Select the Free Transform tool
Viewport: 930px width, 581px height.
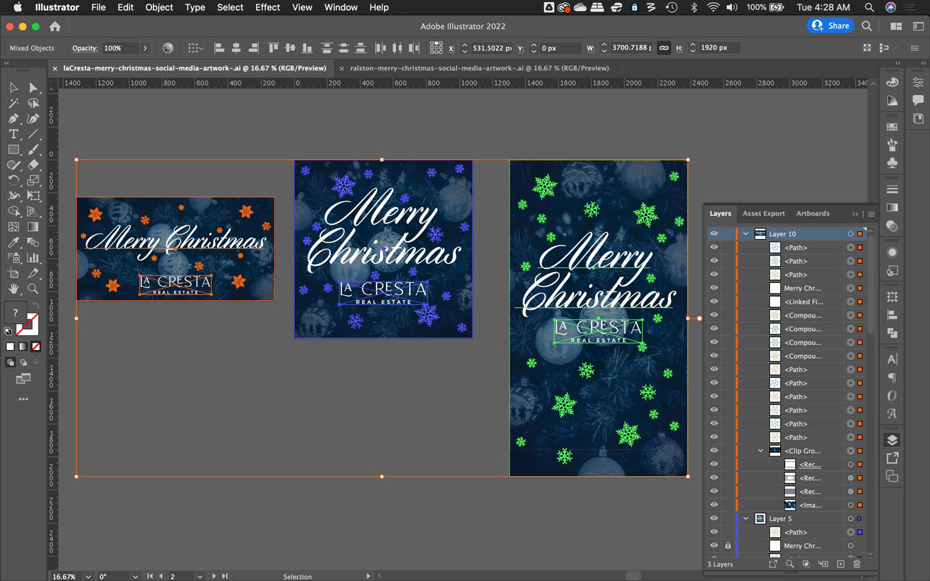point(33,196)
